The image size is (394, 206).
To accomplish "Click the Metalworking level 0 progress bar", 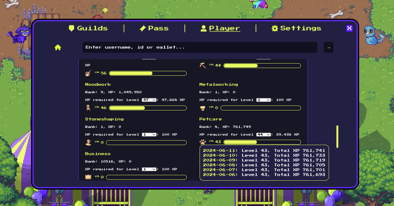I will 261,108.
